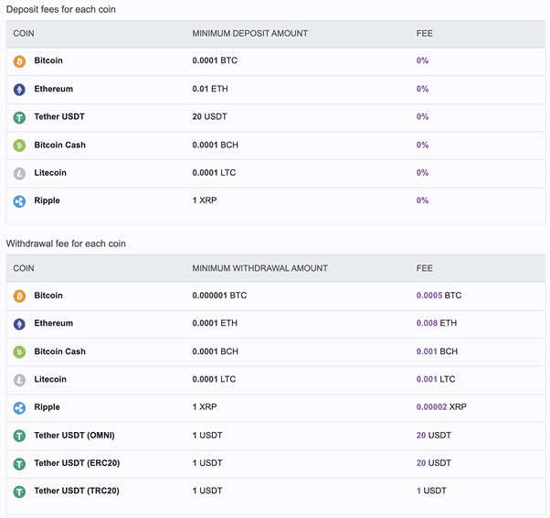Image resolution: width=550 pixels, height=518 pixels.
Task: Select the Ripple icon in the deposit fees table
Action: click(x=20, y=201)
